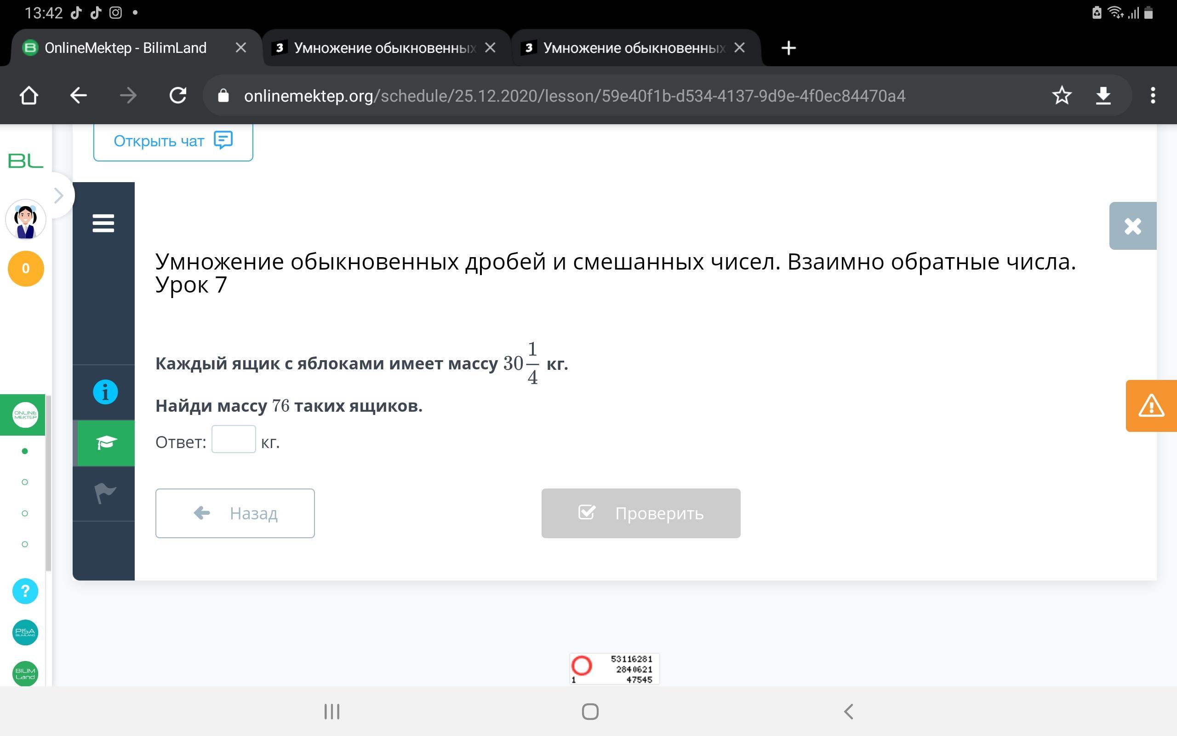Click the Назад button
1177x736 pixels.
click(235, 513)
